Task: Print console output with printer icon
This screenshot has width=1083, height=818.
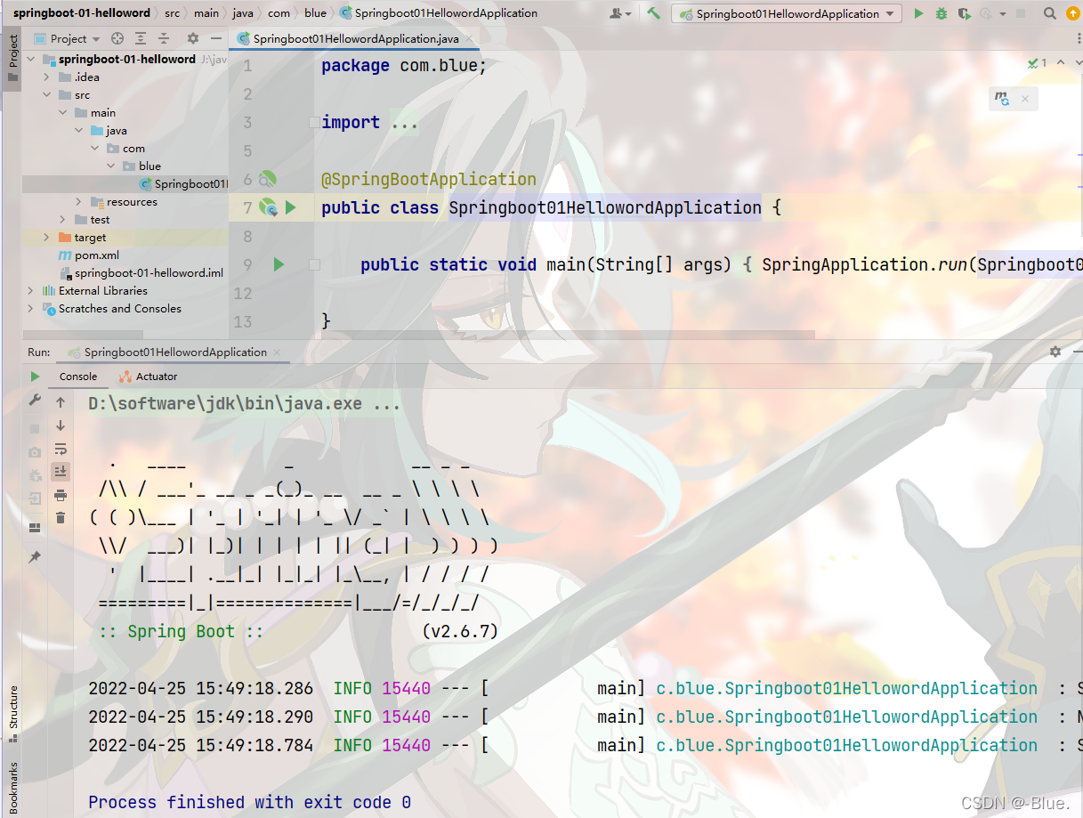Action: 61,495
